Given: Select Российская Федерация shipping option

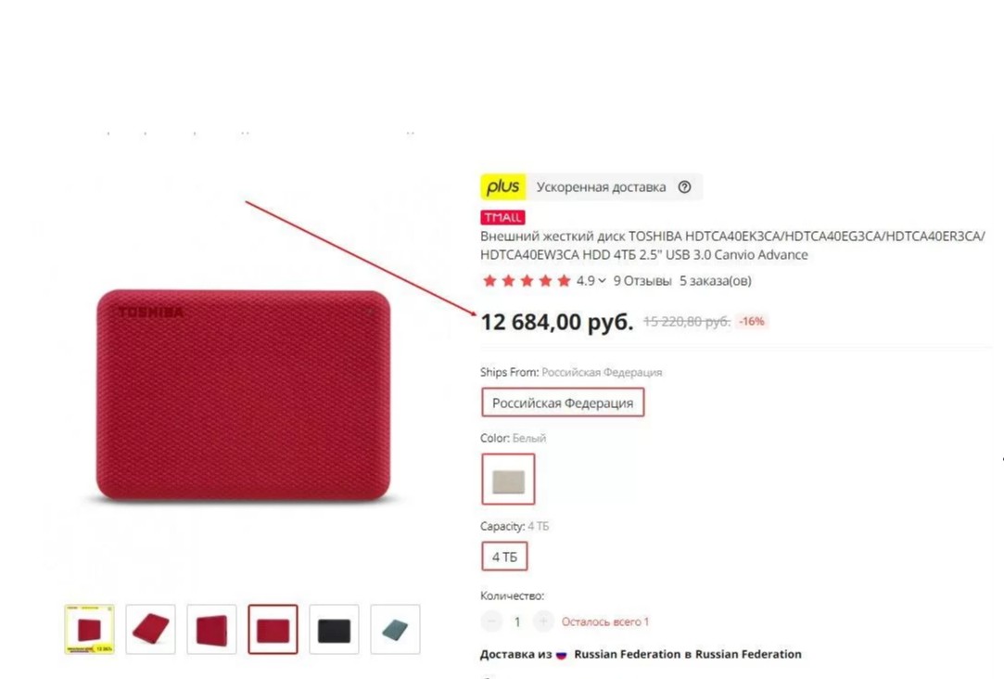Looking at the screenshot, I should 563,403.
